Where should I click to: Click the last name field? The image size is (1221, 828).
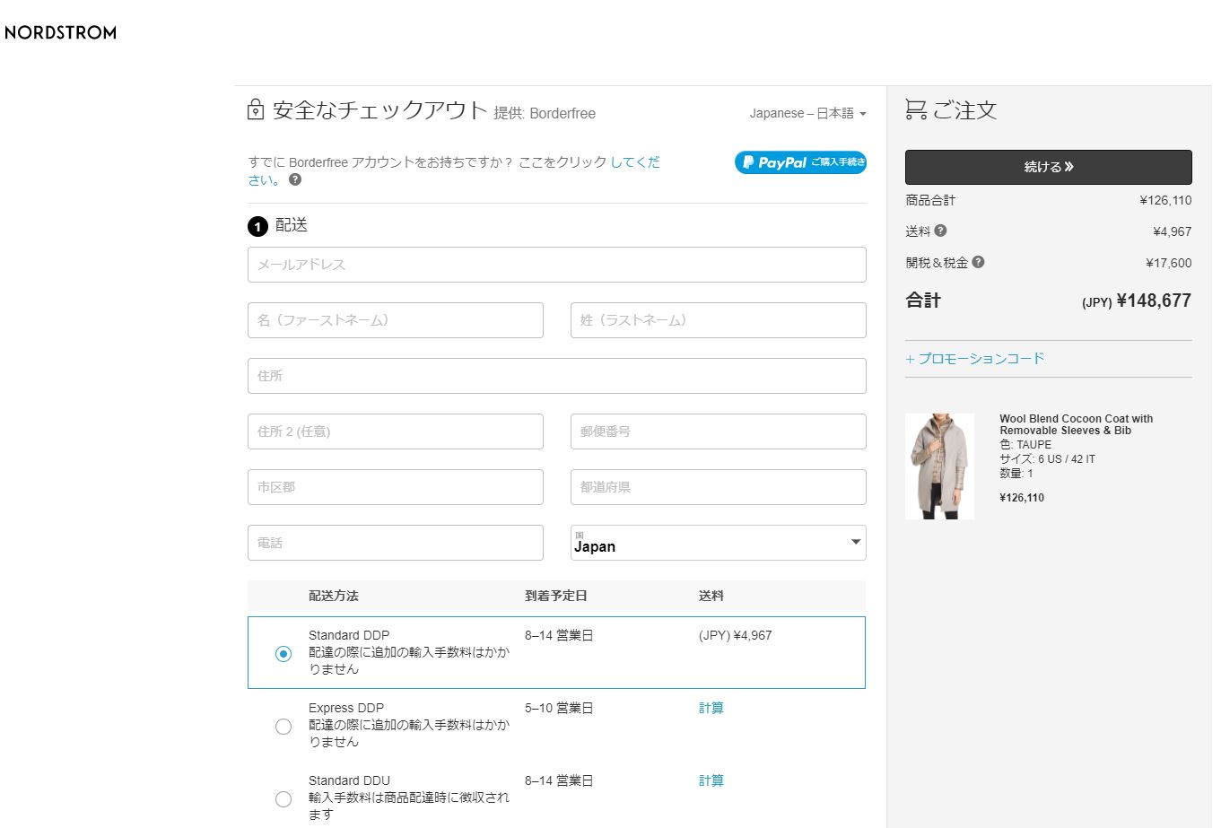pyautogui.click(x=719, y=320)
